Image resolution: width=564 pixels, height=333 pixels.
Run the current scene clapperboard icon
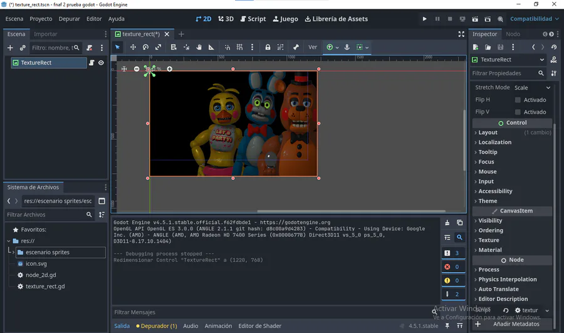click(475, 19)
